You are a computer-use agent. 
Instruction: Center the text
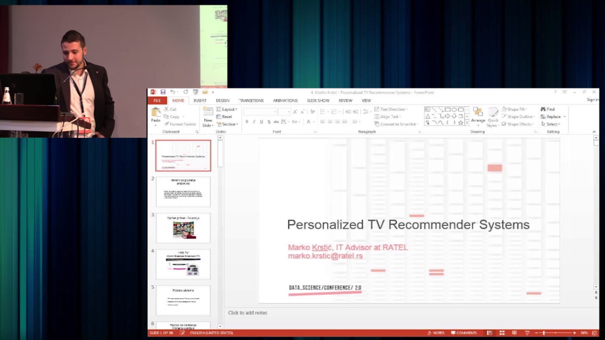point(330,122)
